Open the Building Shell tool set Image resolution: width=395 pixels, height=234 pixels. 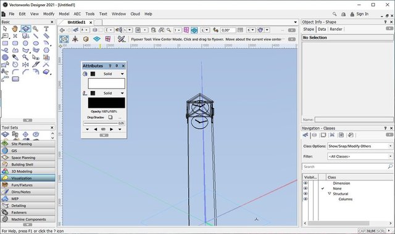point(28,164)
